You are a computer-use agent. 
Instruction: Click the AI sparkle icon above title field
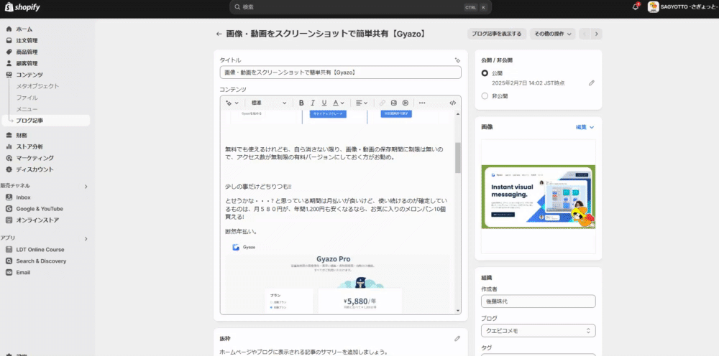pyautogui.click(x=457, y=60)
